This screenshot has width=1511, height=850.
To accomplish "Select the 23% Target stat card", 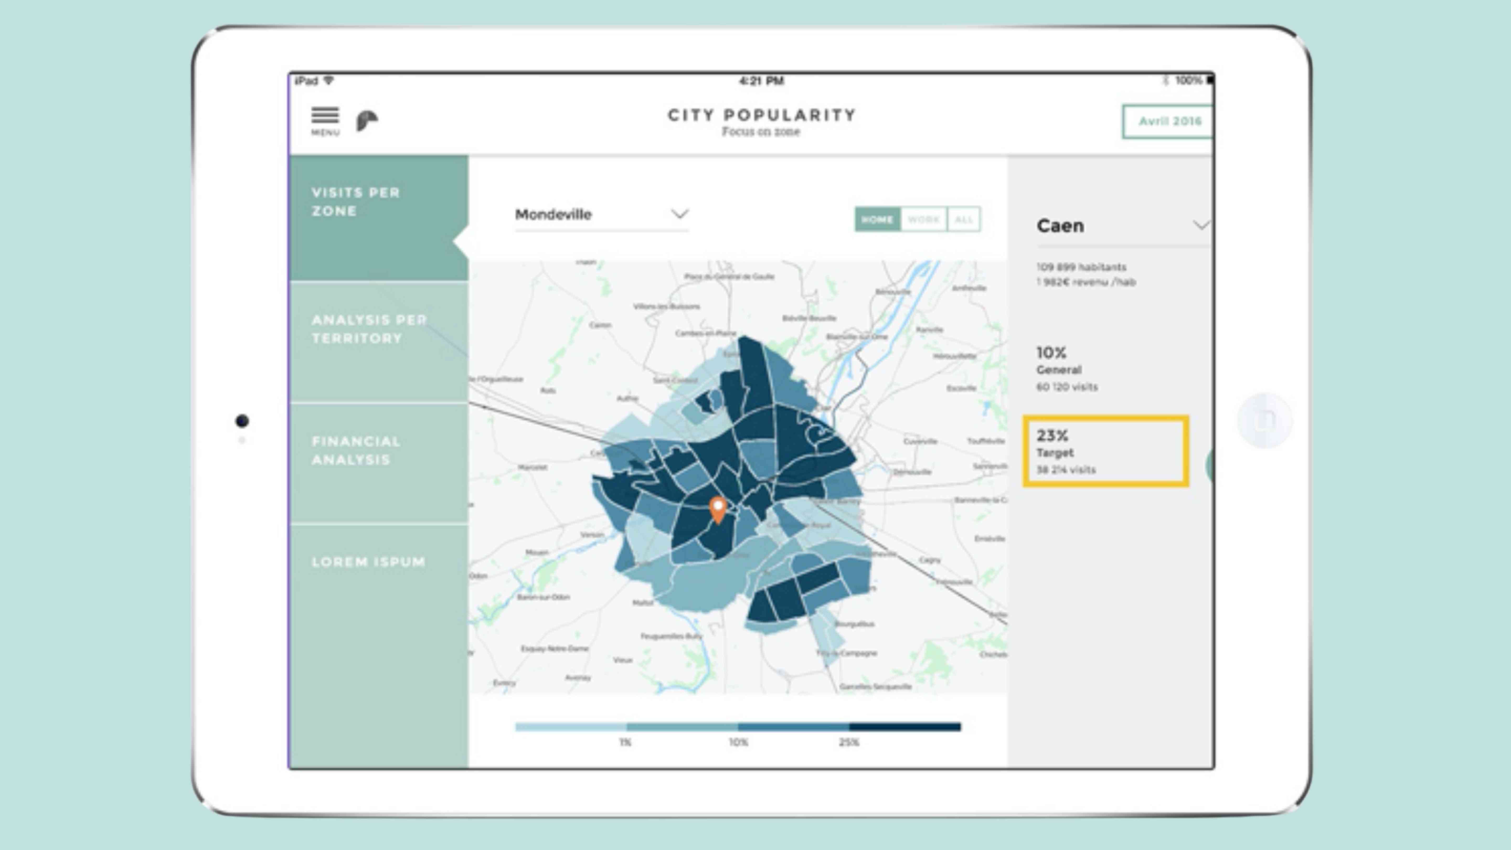I will tap(1106, 451).
